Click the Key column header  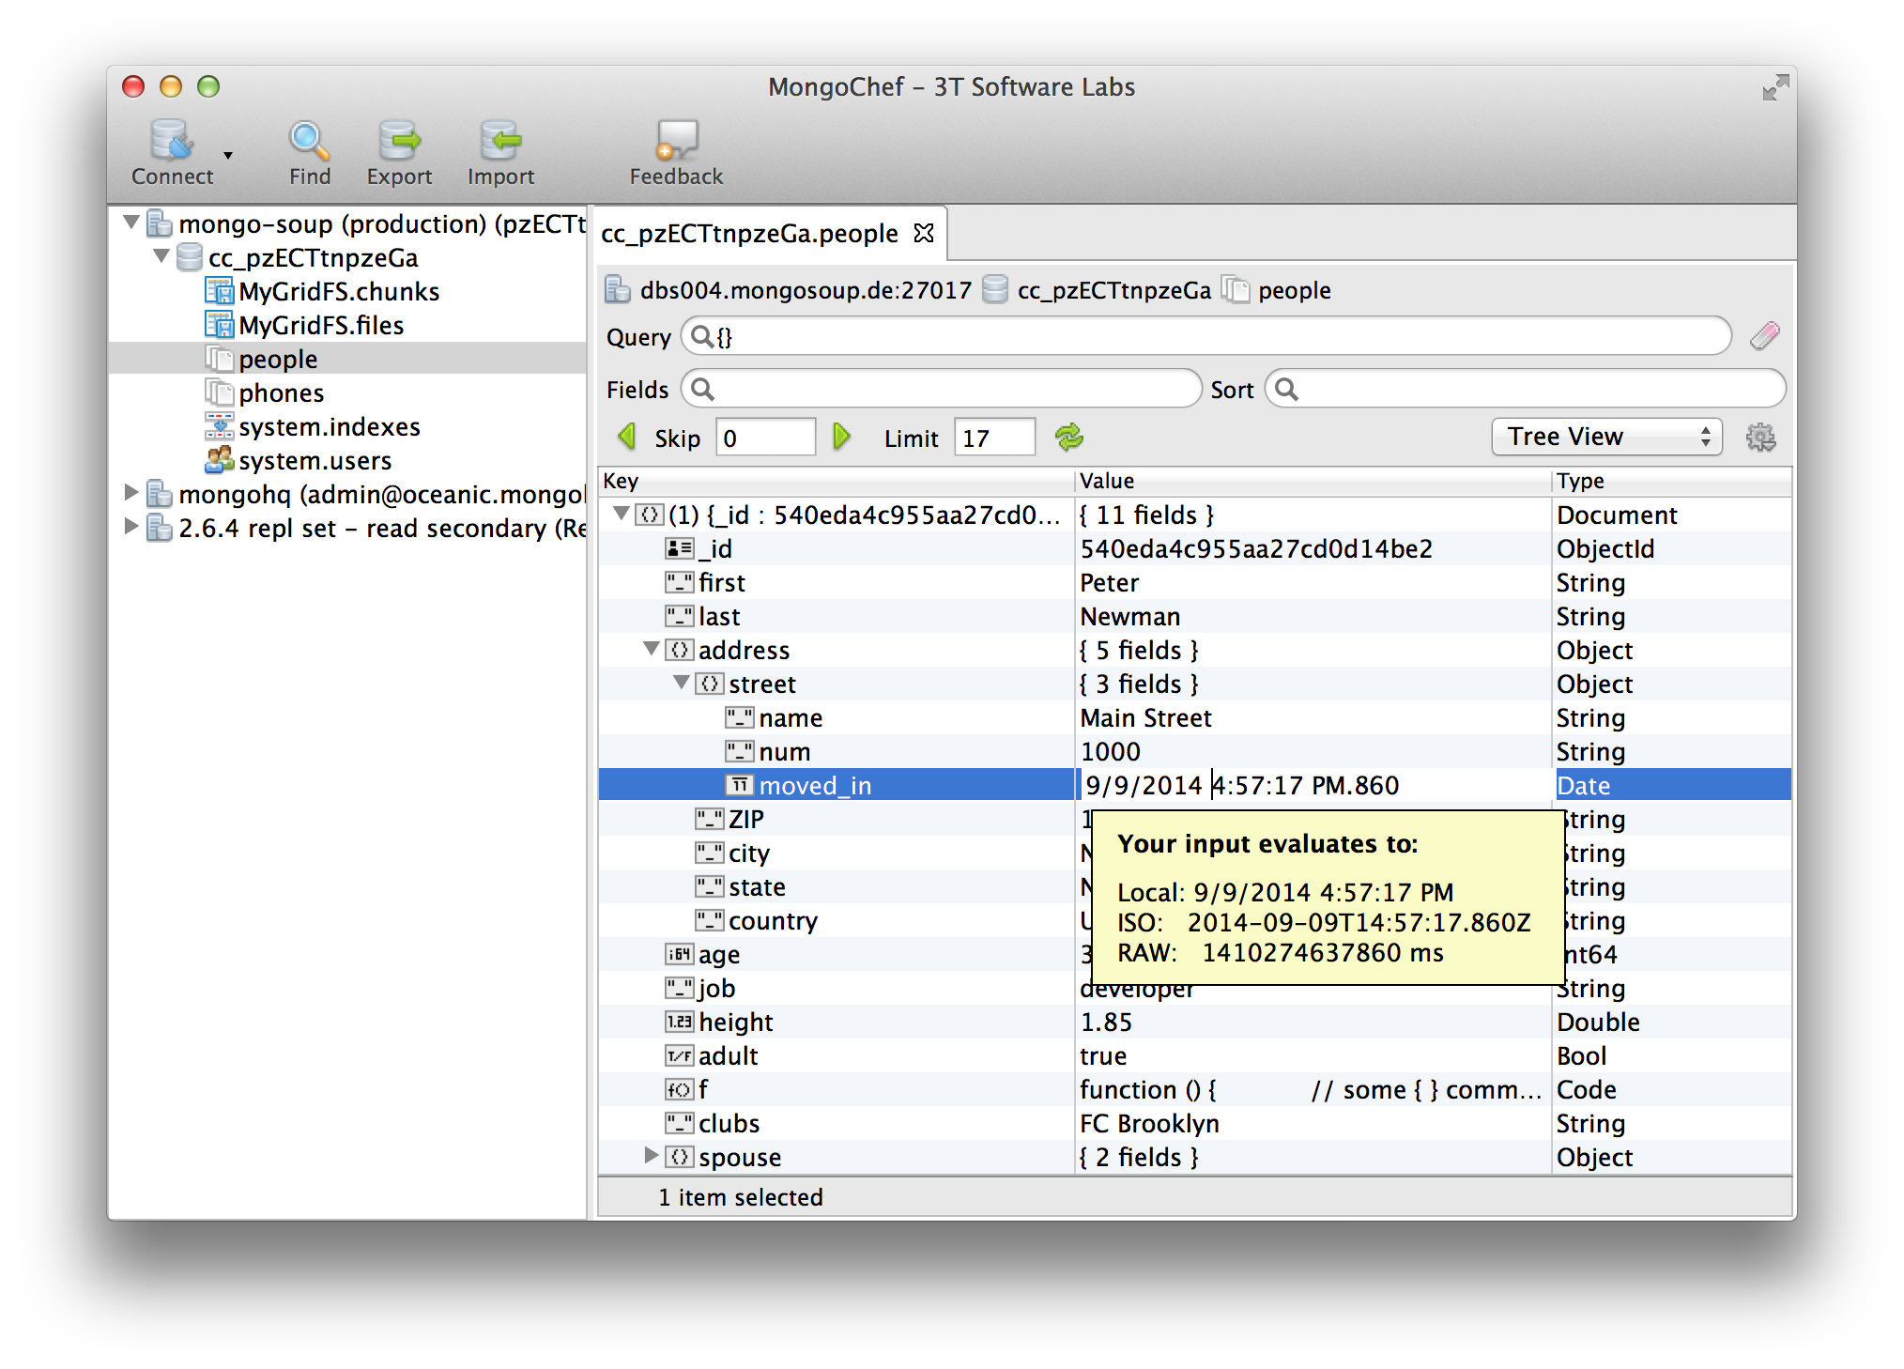click(836, 481)
